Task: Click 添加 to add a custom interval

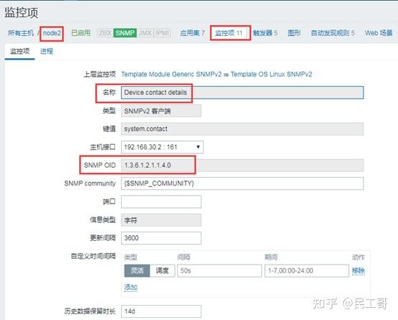Action: tap(131, 288)
